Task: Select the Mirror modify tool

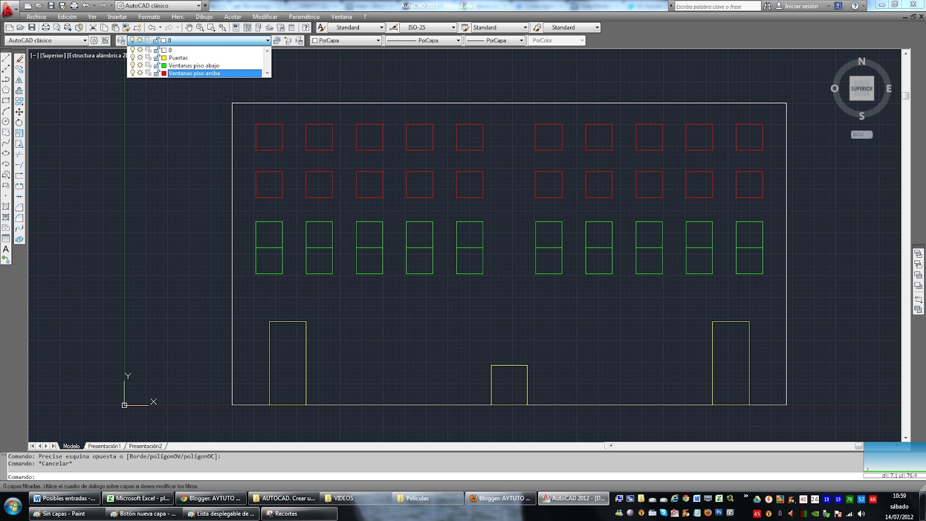Action: tap(19, 80)
